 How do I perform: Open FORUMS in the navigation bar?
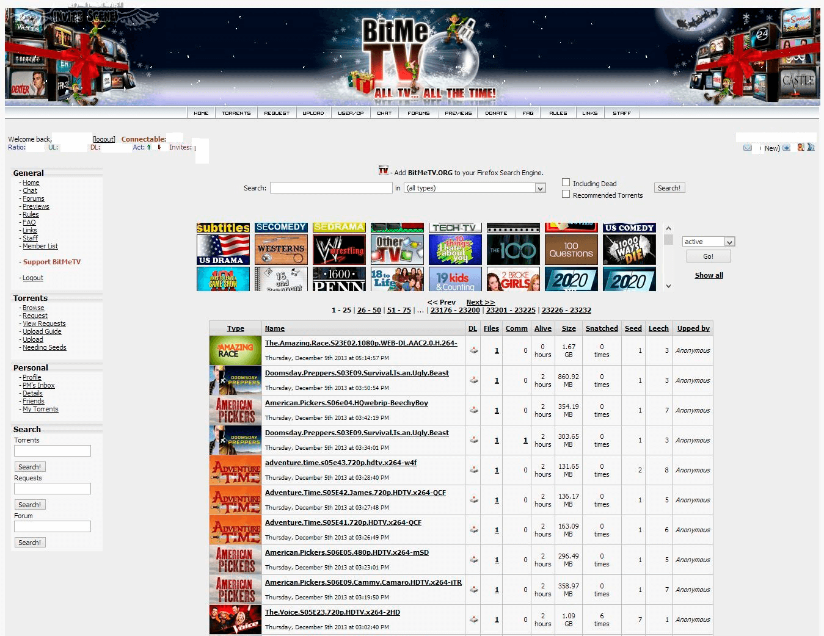[418, 113]
